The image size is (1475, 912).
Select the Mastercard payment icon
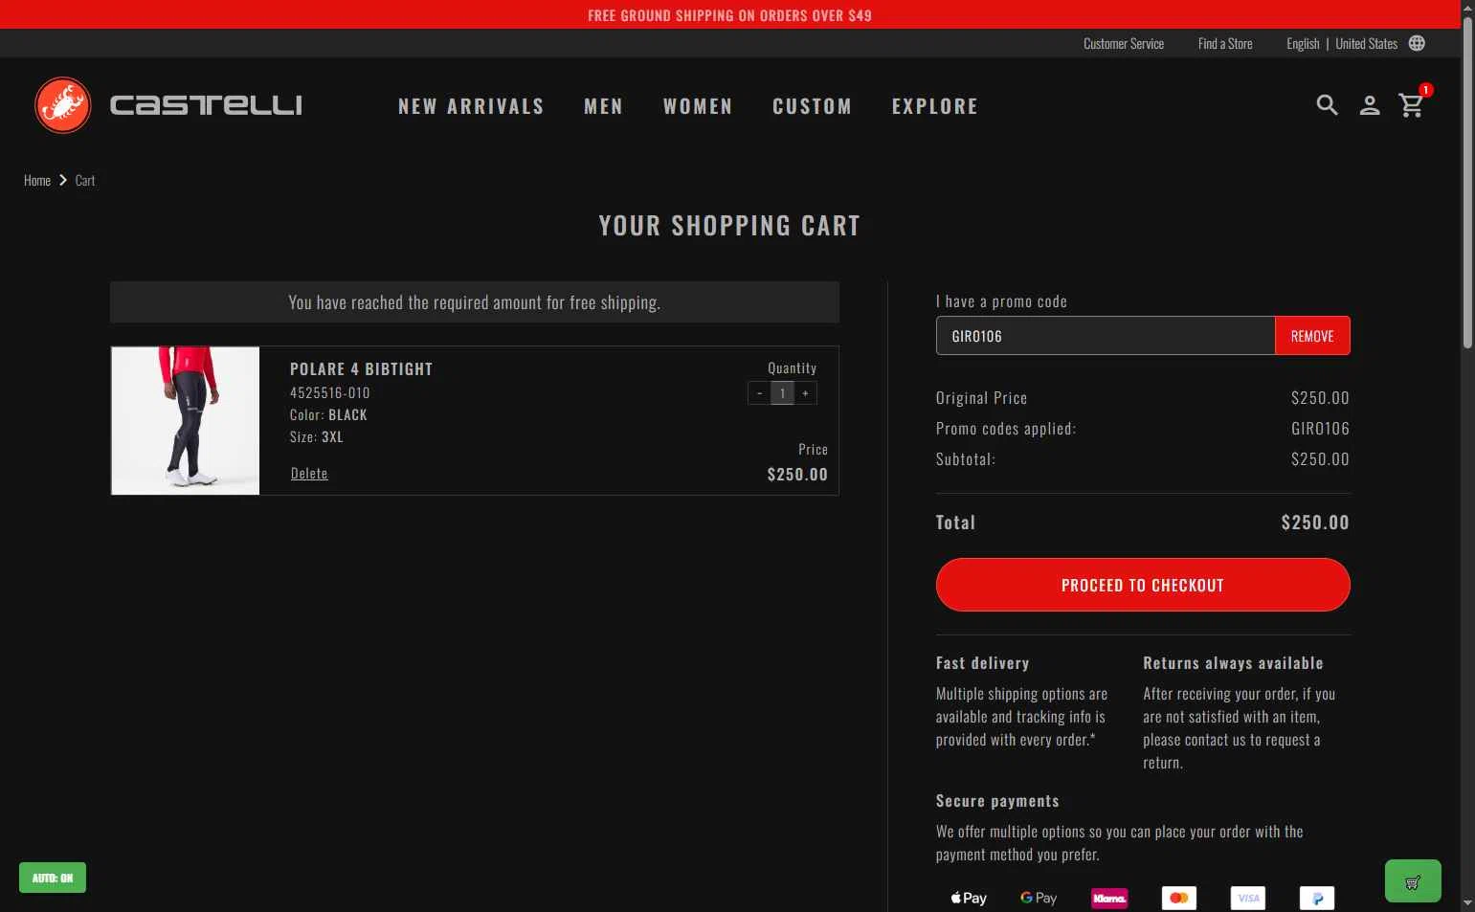coord(1179,898)
